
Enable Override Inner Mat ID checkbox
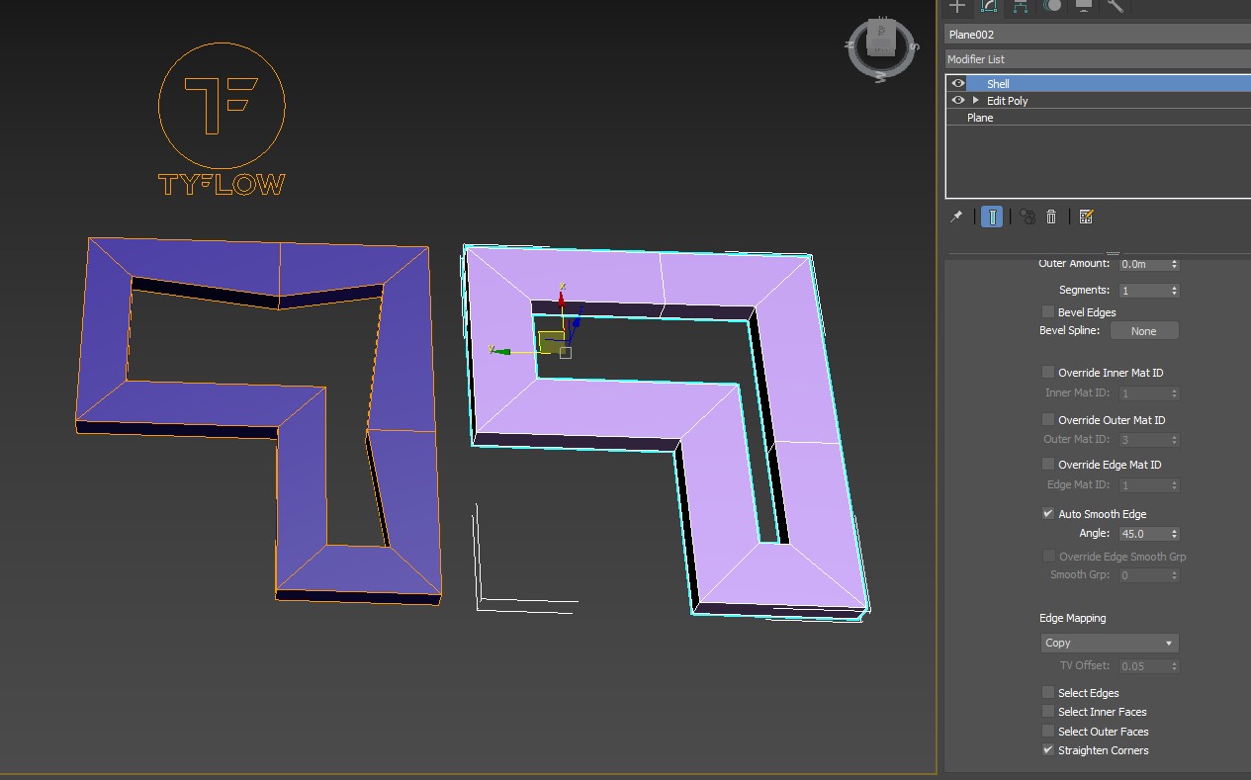click(x=1048, y=373)
